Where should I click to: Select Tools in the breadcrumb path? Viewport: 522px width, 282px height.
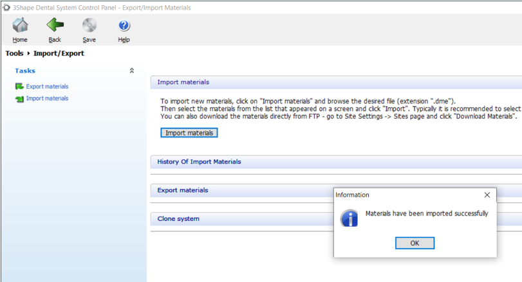pyautogui.click(x=14, y=53)
